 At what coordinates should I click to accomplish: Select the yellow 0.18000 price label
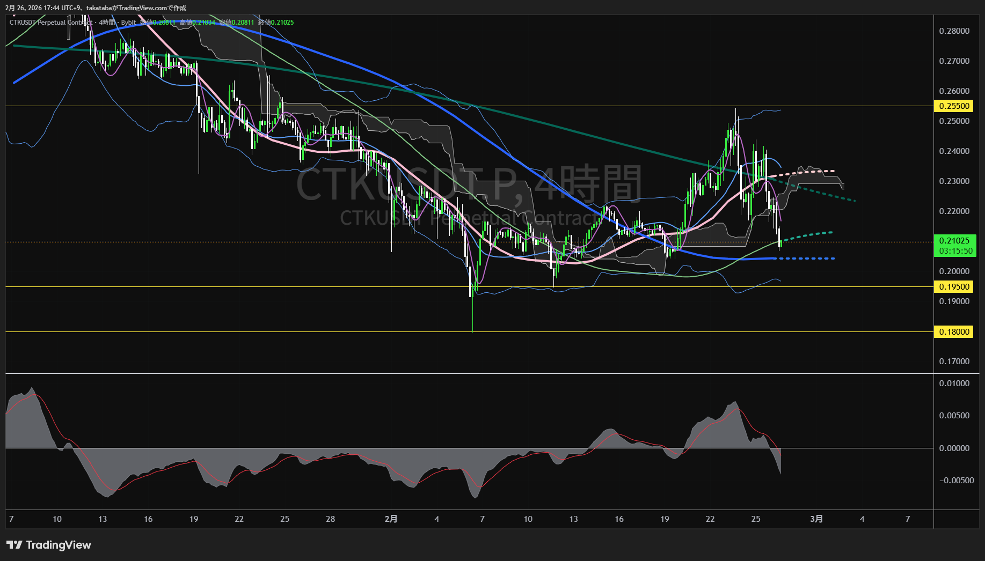pyautogui.click(x=954, y=332)
